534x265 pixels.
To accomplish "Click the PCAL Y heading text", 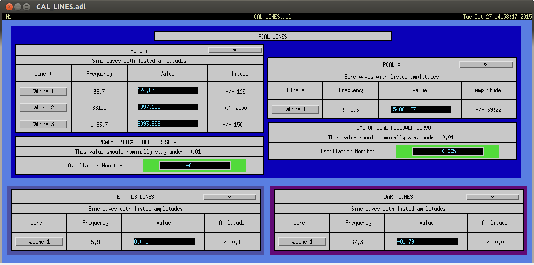I will tap(139, 51).
